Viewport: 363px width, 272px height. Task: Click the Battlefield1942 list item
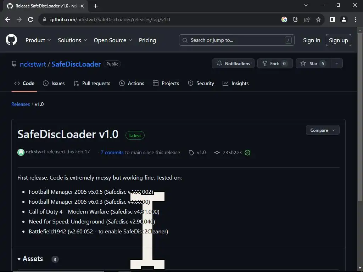[x=98, y=232]
